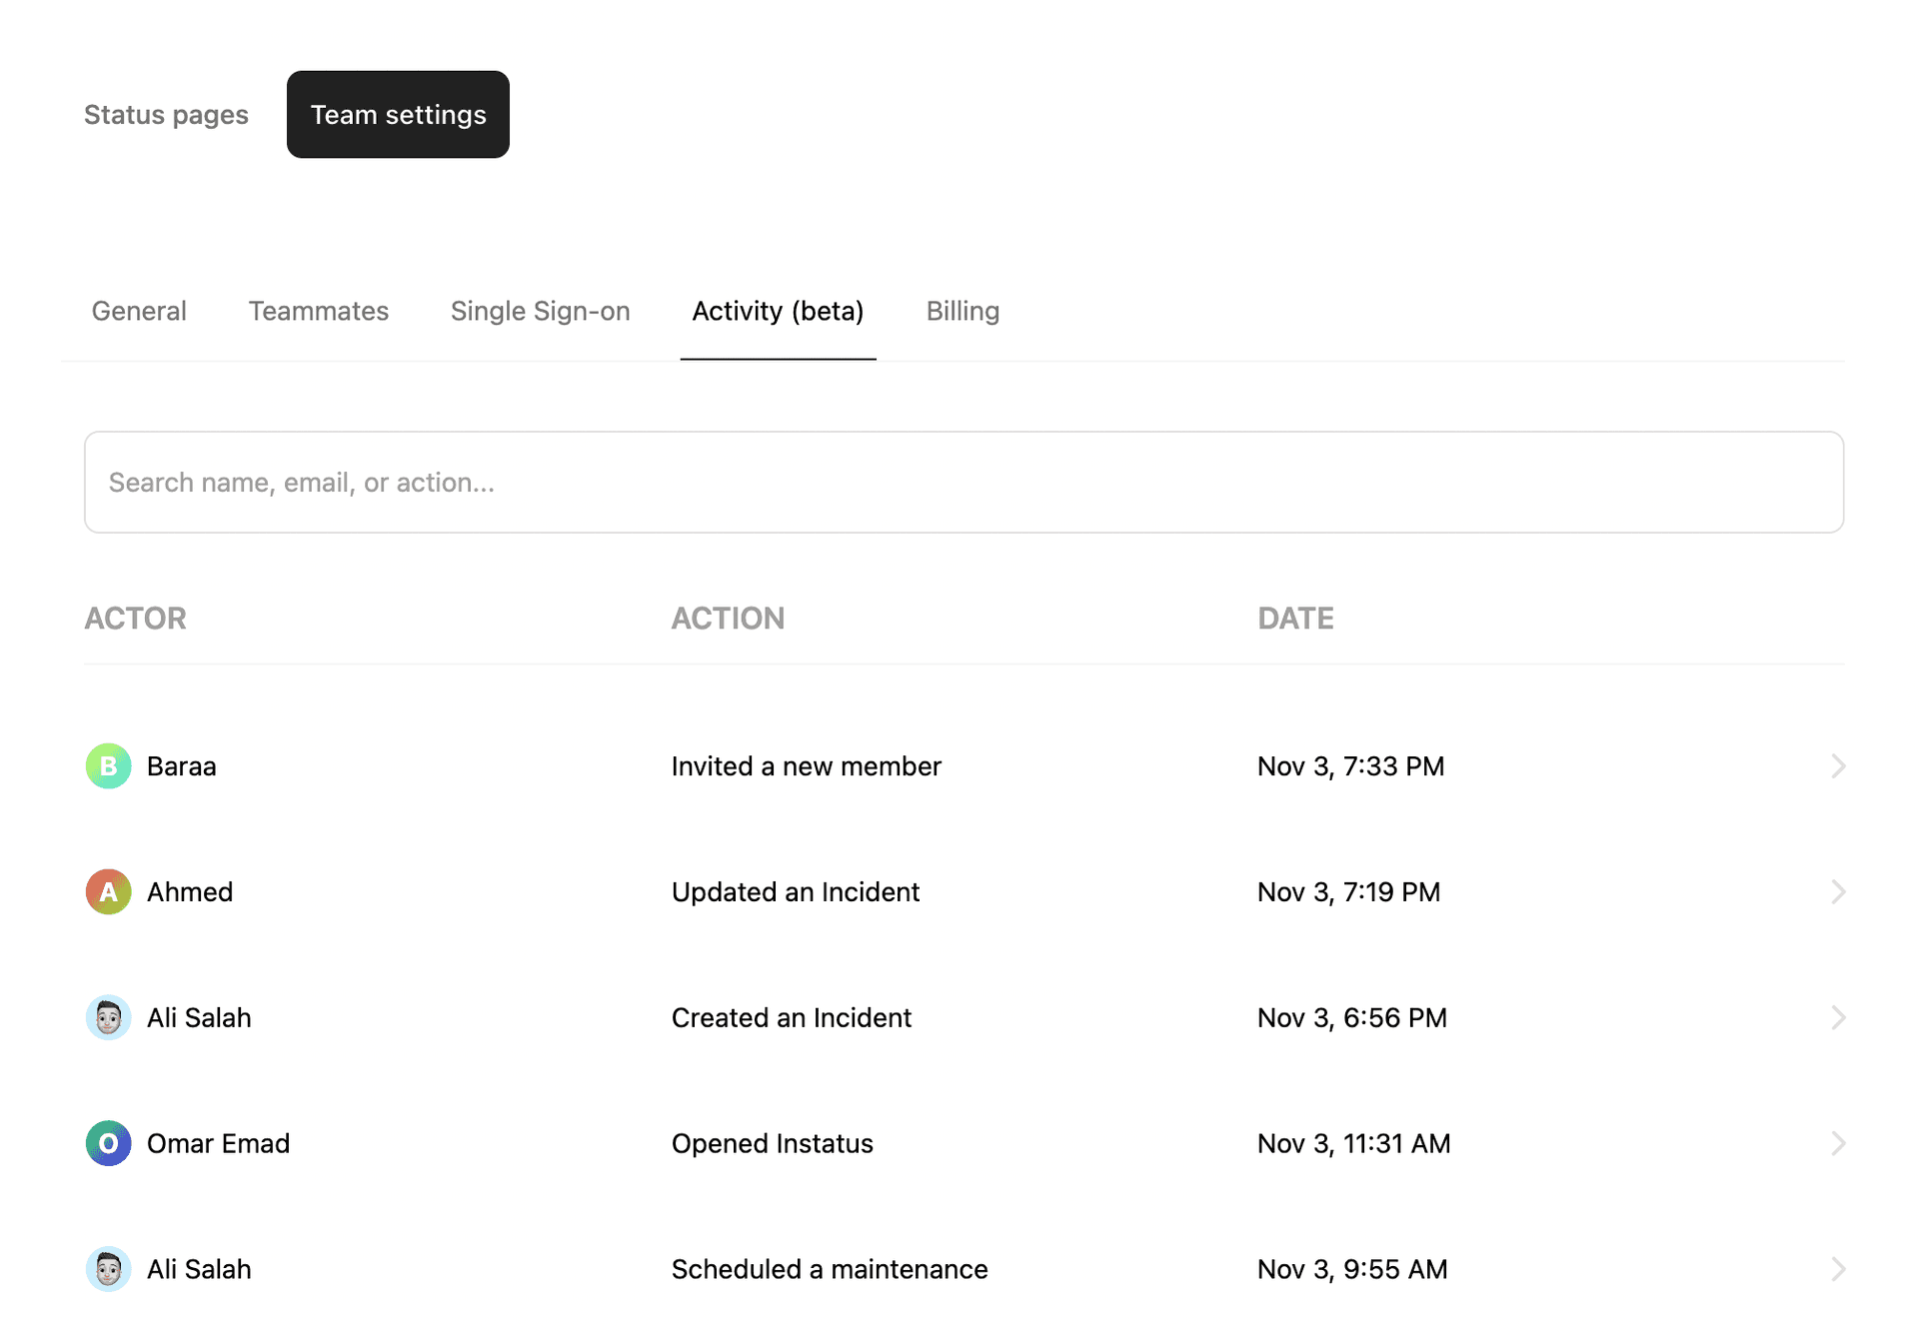Click Ali Salah's avatar next to Scheduled a maintenance
The width and height of the screenshot is (1919, 1332).
pyautogui.click(x=108, y=1269)
